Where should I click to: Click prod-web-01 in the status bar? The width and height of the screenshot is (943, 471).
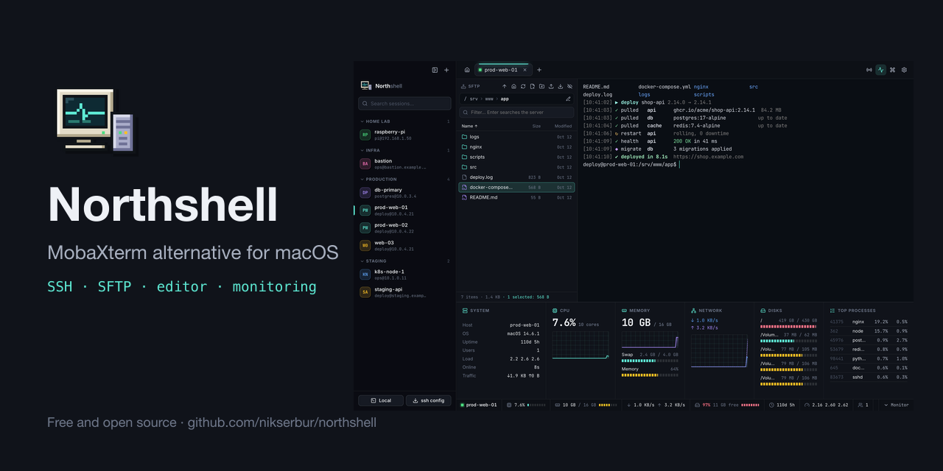[x=479, y=405]
